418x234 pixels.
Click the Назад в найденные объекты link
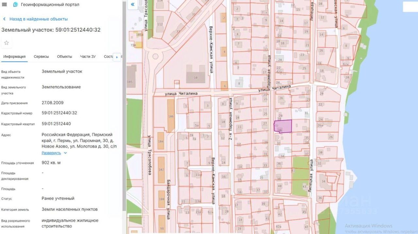(39, 19)
